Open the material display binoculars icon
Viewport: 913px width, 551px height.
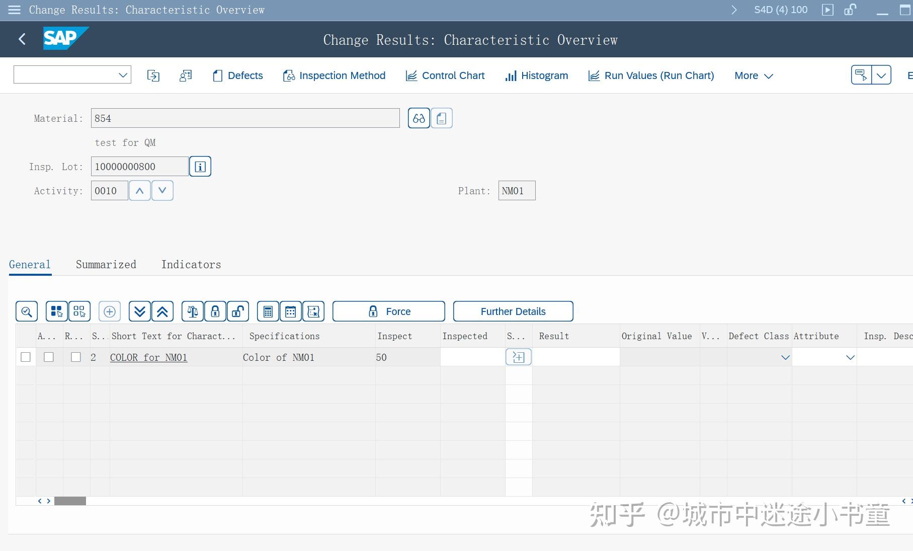pyautogui.click(x=418, y=118)
